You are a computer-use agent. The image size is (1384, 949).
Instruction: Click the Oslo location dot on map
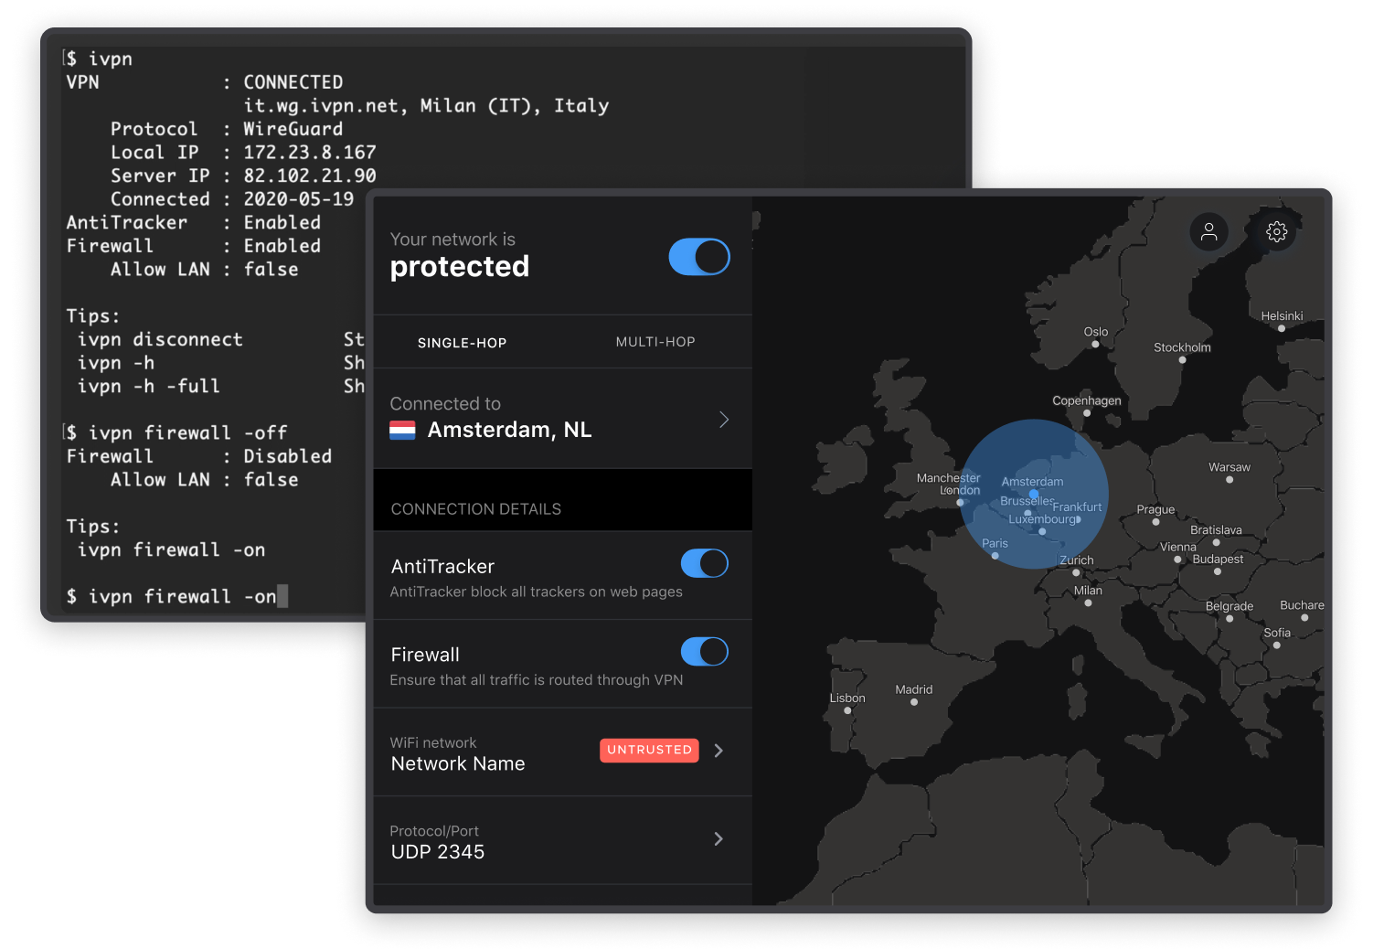point(1094,343)
